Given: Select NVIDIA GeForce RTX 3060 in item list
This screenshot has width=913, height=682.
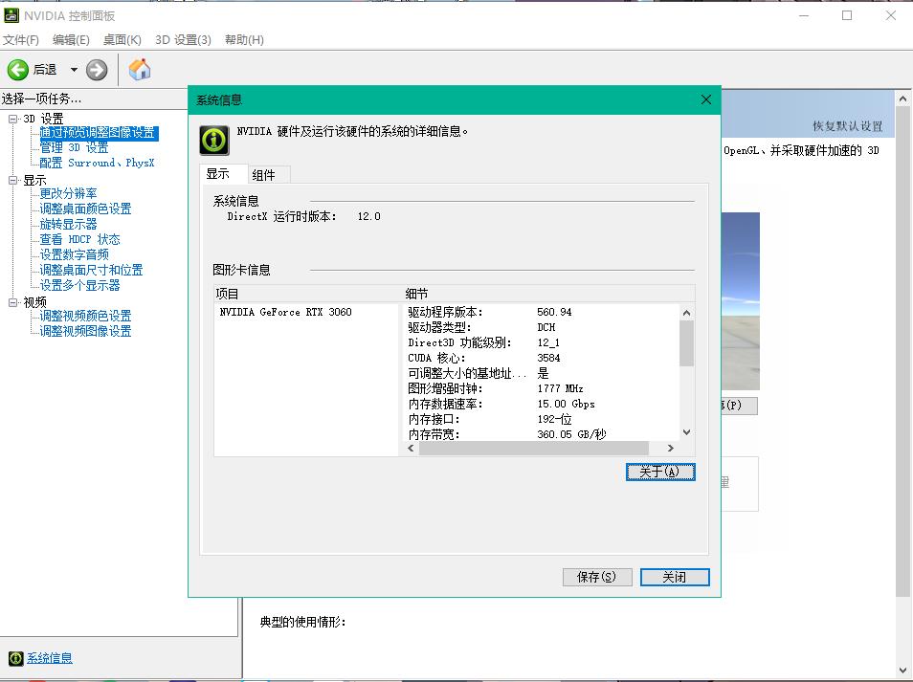Looking at the screenshot, I should click(x=285, y=312).
